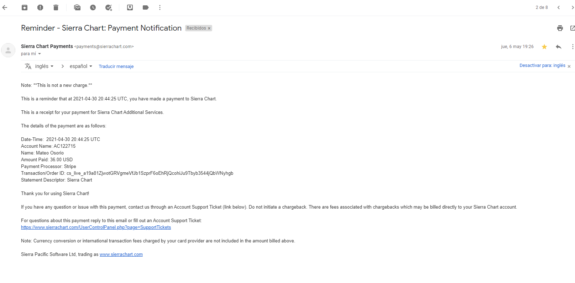Add this email to Tasks

(109, 7)
